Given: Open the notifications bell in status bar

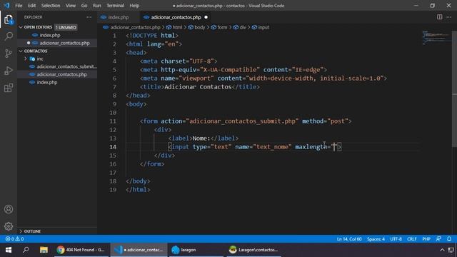Looking at the screenshot, I should [449, 239].
